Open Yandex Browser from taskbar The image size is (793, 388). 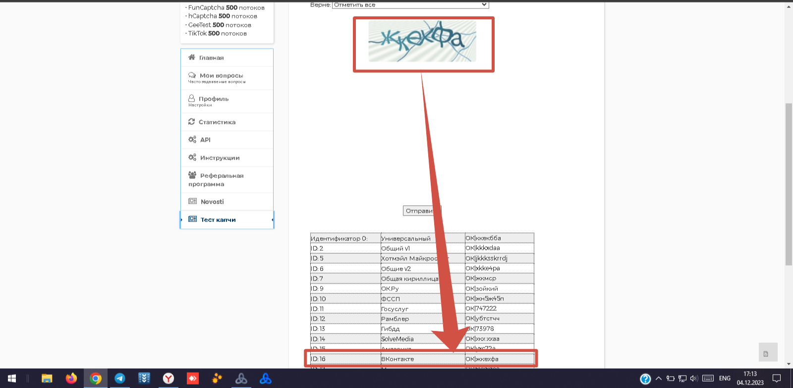click(x=169, y=379)
